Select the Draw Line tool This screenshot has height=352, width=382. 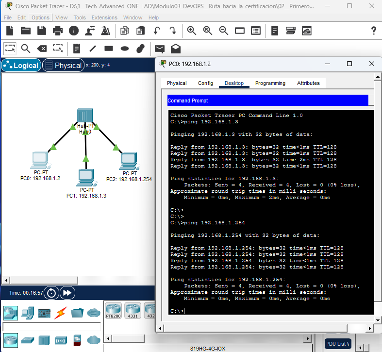pos(93,49)
